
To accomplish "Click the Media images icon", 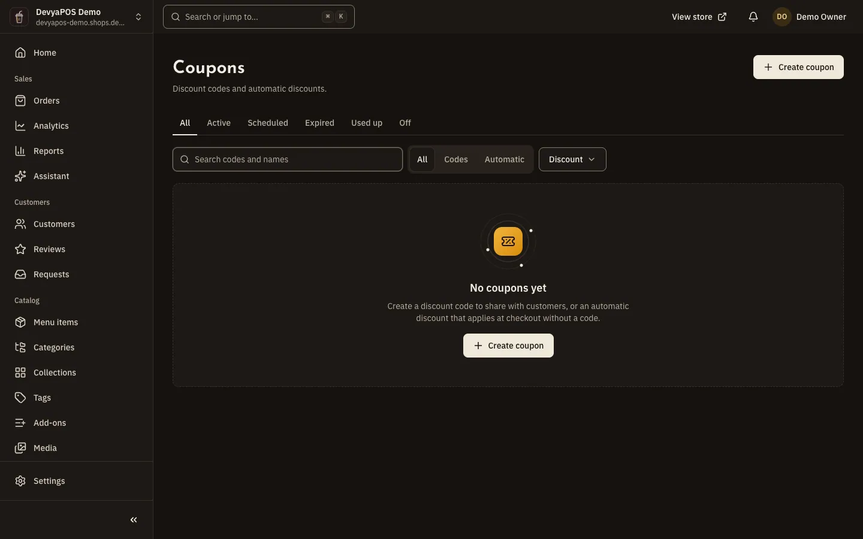I will click(20, 448).
